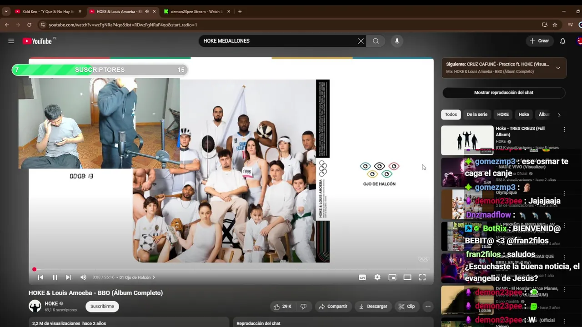
Task: Open Hoke TRES CREUS video thumbnail
Action: point(467,140)
